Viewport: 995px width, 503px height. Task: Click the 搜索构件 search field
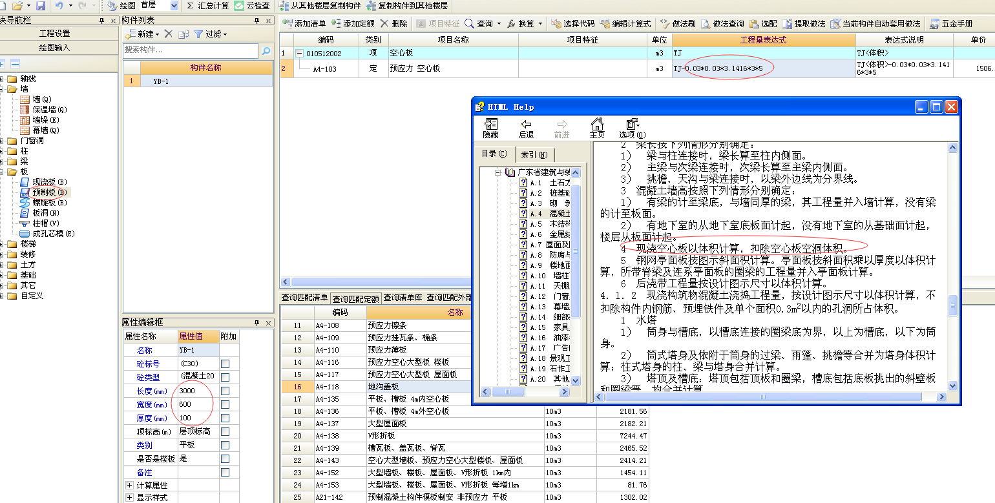190,50
